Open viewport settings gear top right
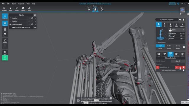 [188, 14]
